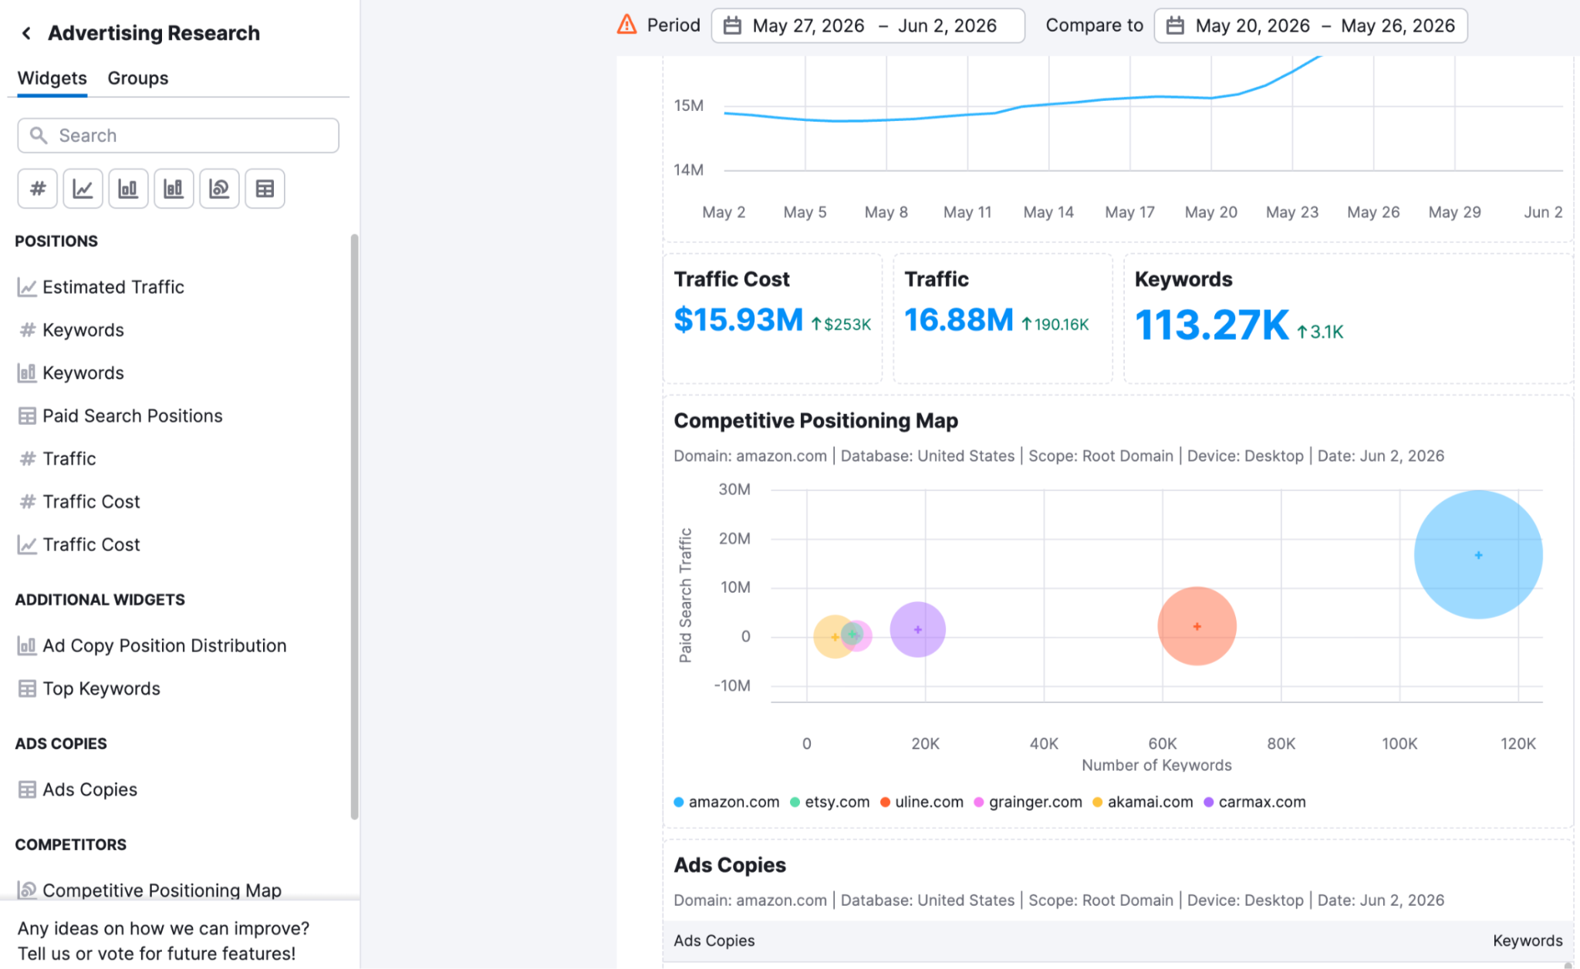Viewport: 1580px width, 969px height.
Task: Click the orange warning icon near Period
Action: click(x=626, y=25)
